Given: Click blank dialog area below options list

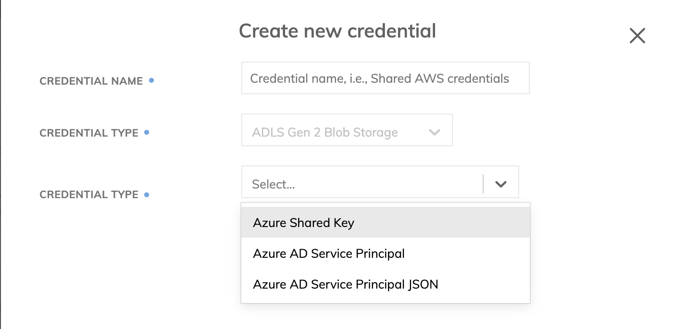Looking at the screenshot, I should click(385, 316).
